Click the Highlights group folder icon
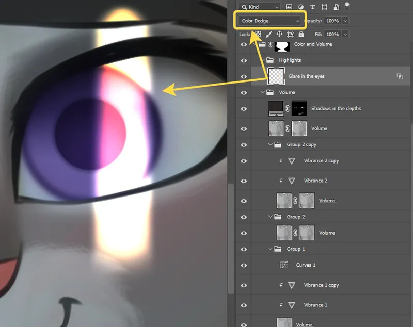The height and width of the screenshot is (327, 413). pos(270,60)
